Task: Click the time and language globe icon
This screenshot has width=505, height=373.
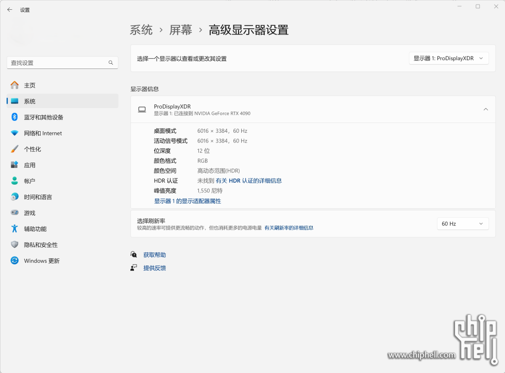Action: pyautogui.click(x=14, y=197)
